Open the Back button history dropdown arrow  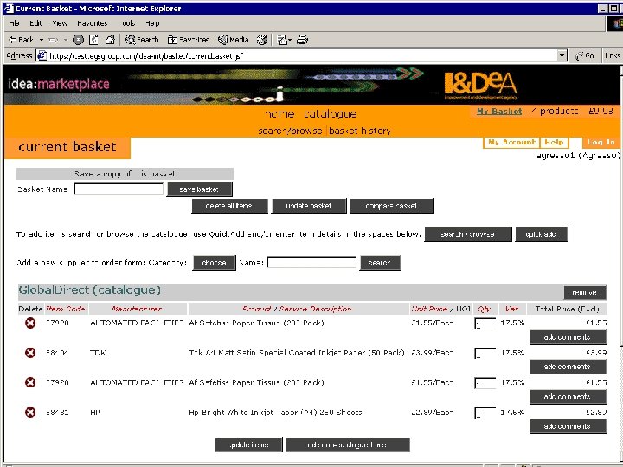click(42, 40)
